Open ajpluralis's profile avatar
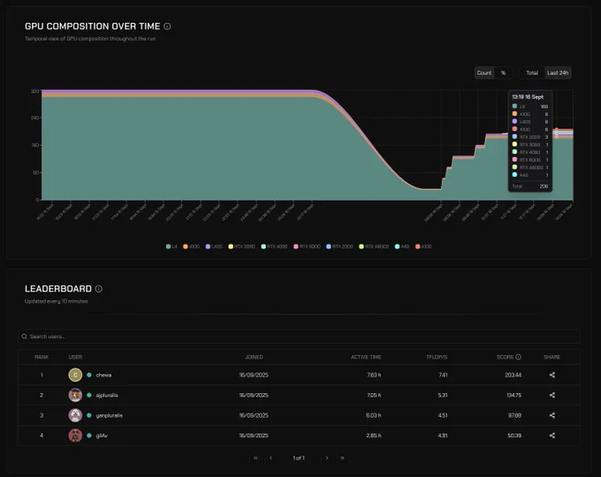The height and width of the screenshot is (477, 601). pos(75,395)
